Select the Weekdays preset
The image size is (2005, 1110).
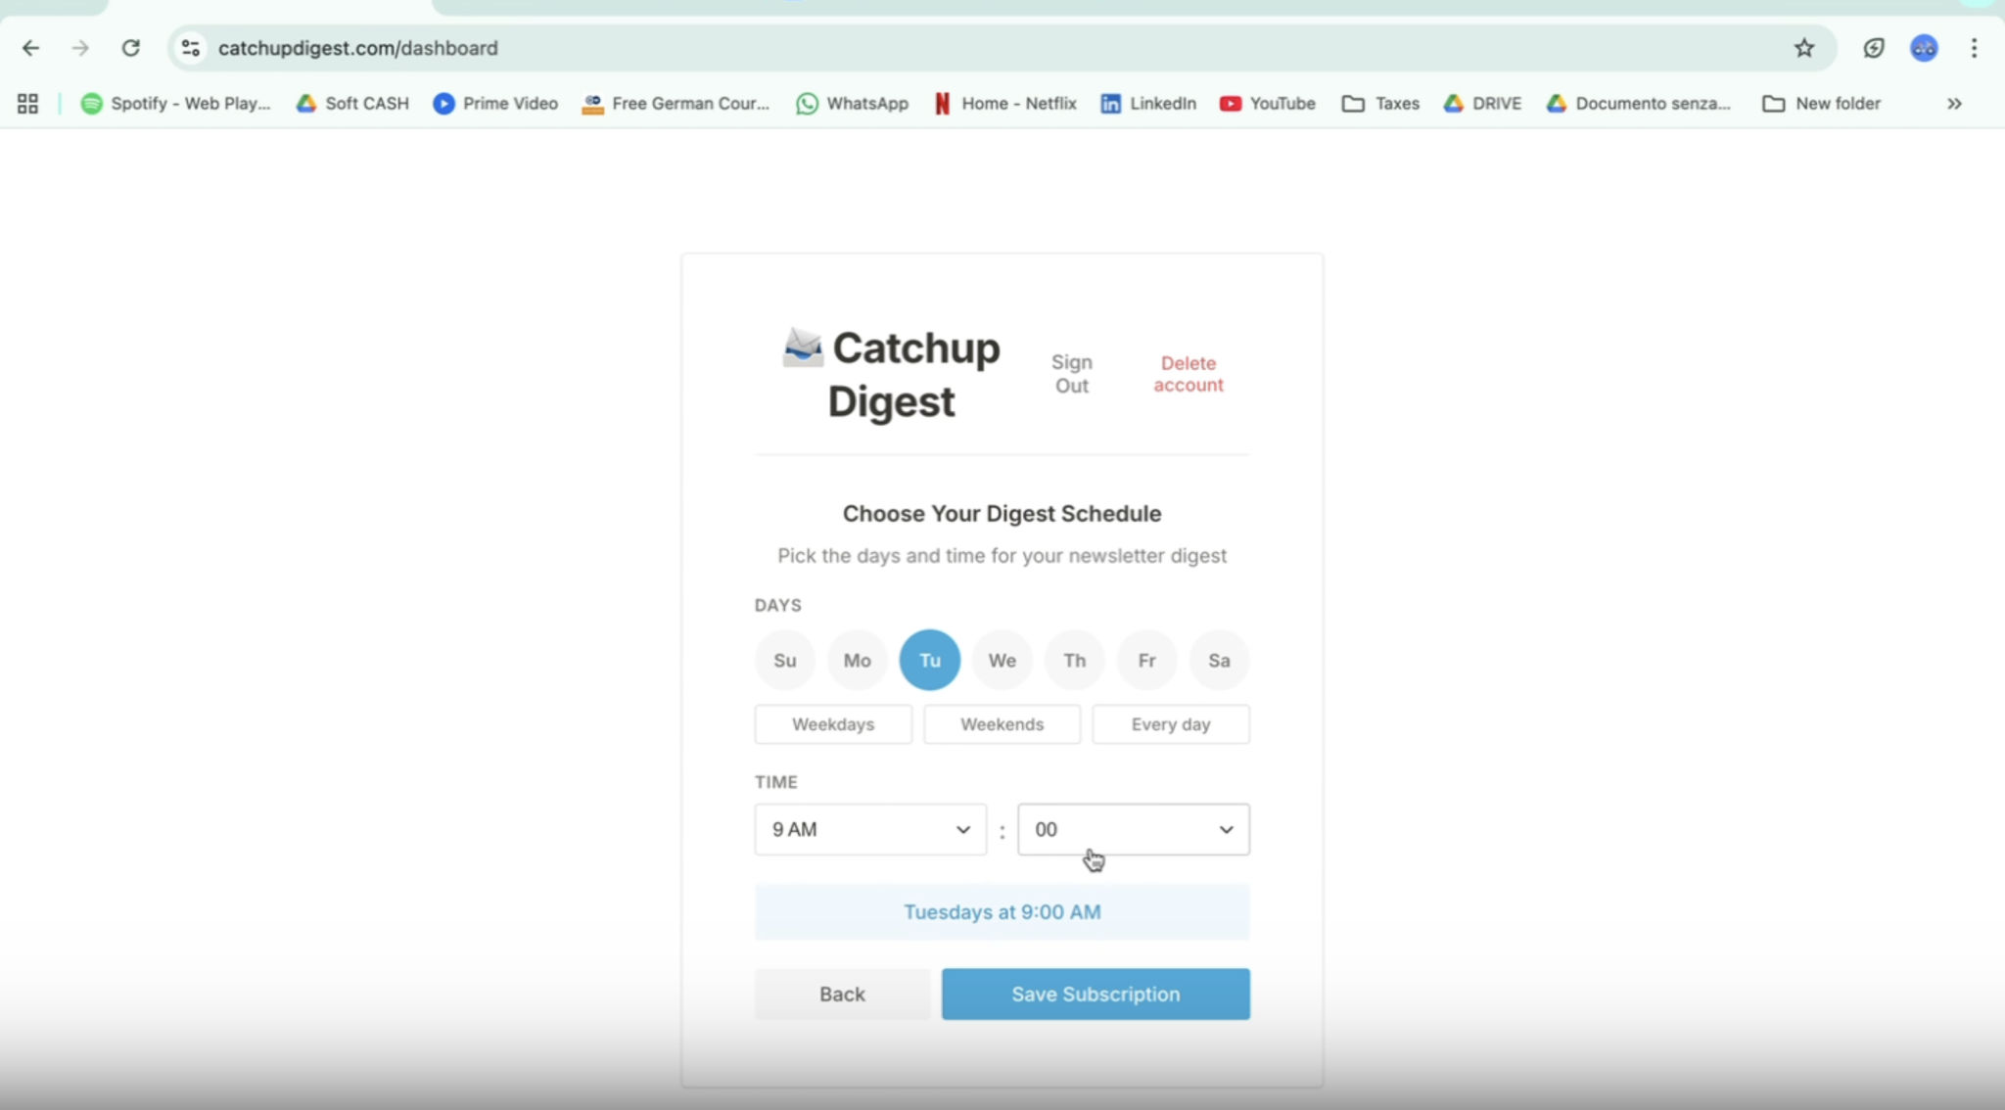[x=833, y=724]
